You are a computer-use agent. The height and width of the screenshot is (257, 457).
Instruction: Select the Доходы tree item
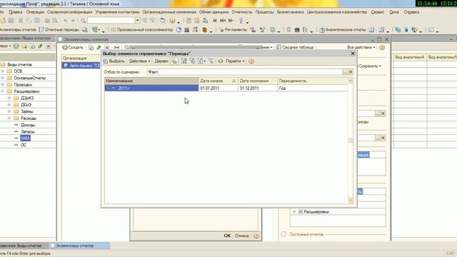pyautogui.click(x=28, y=125)
